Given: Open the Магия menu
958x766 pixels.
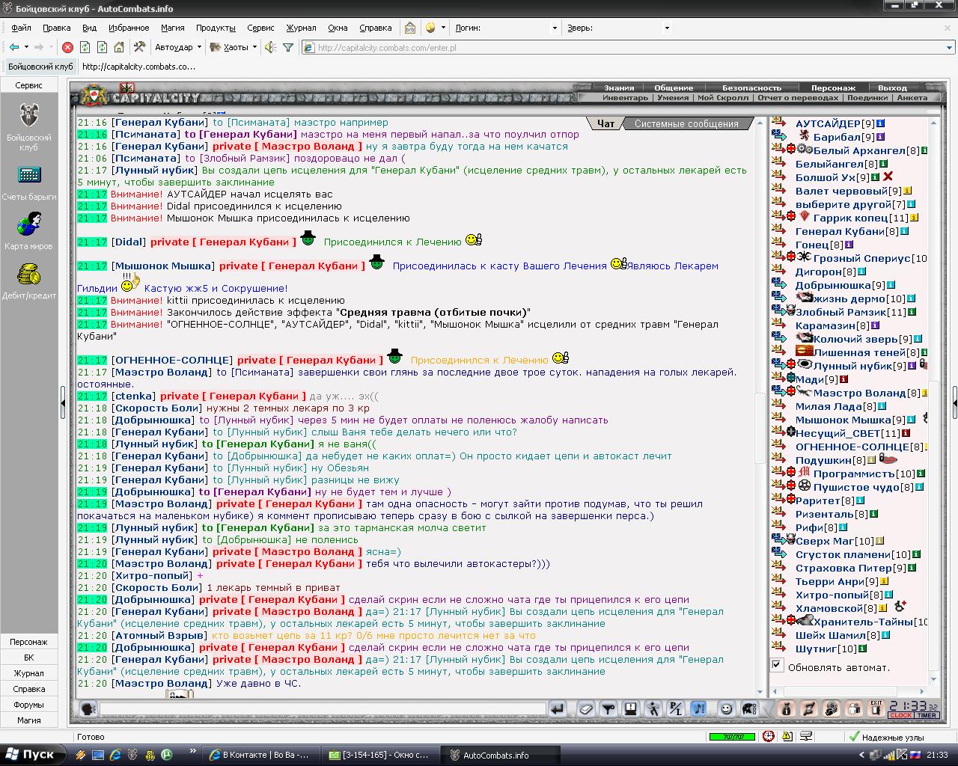Looking at the screenshot, I should tap(172, 28).
